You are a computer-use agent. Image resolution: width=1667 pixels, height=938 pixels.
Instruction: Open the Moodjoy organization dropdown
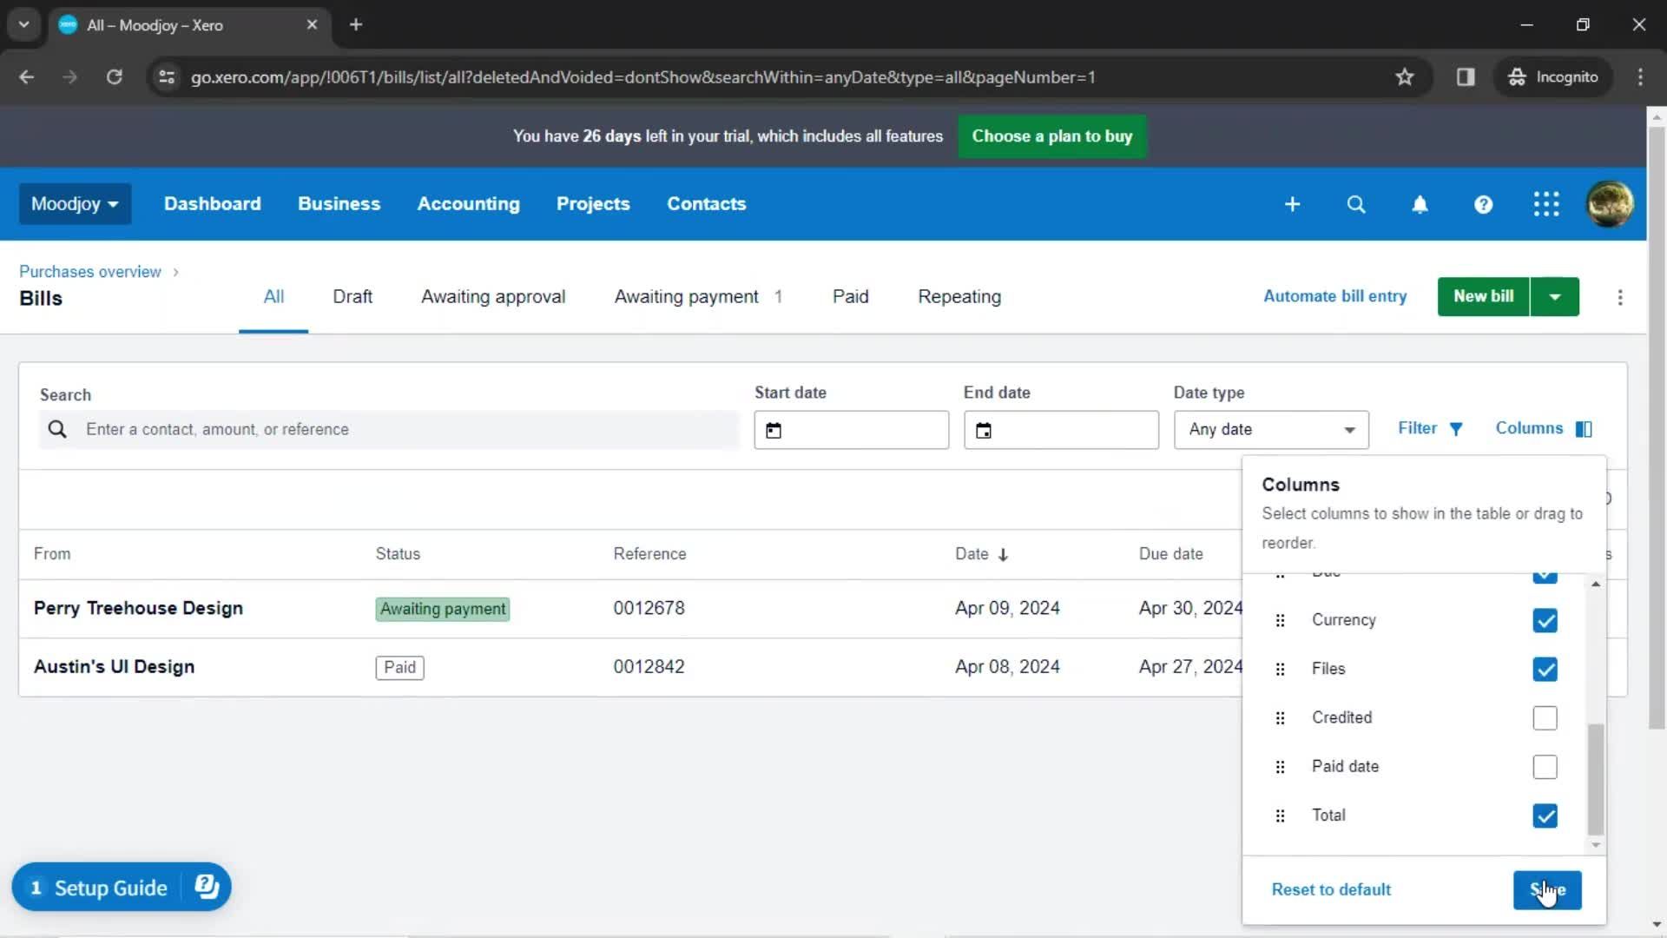tap(75, 204)
